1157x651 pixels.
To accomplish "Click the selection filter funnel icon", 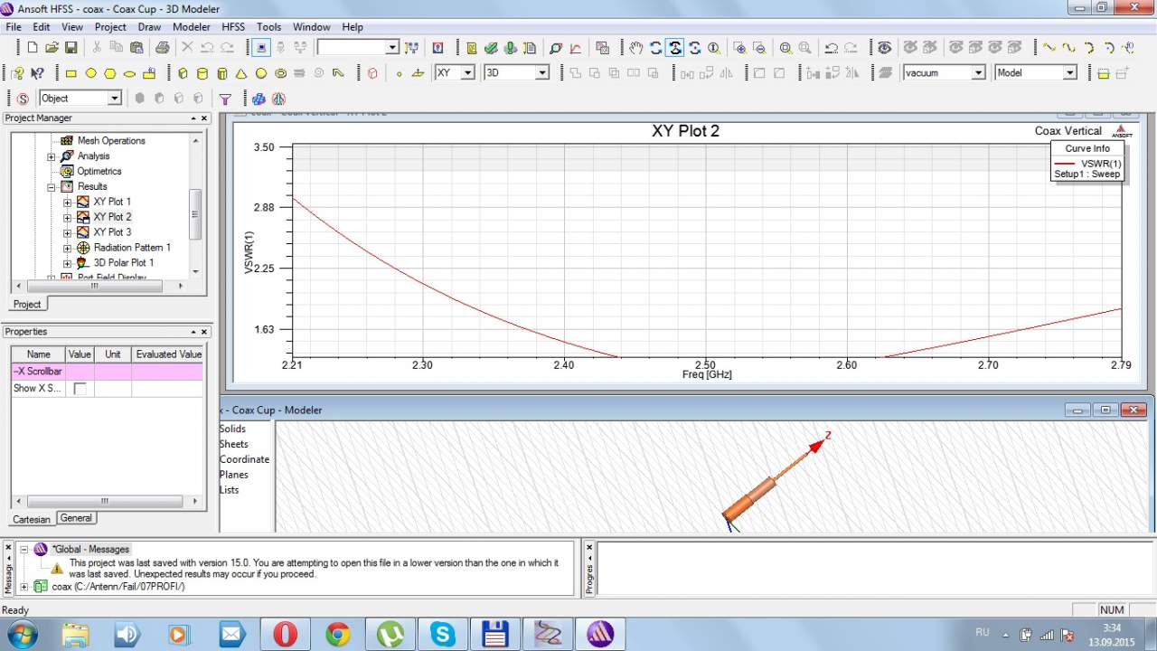I will [x=226, y=99].
